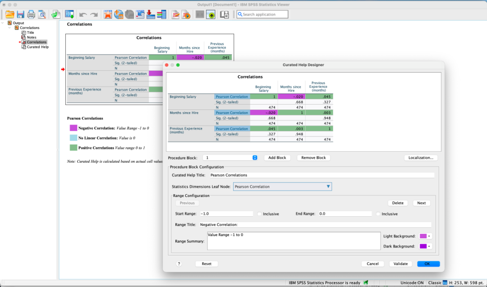The width and height of the screenshot is (487, 287).
Task: Click the Range Summary text area
Action: [x=294, y=241]
